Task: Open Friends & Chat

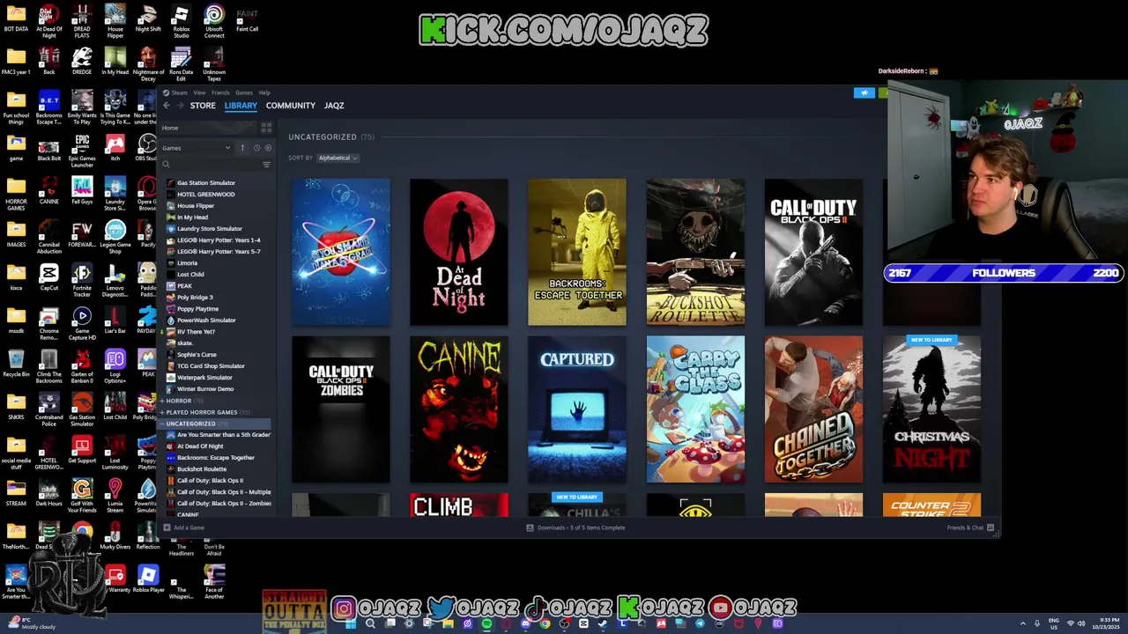Action: (x=970, y=527)
